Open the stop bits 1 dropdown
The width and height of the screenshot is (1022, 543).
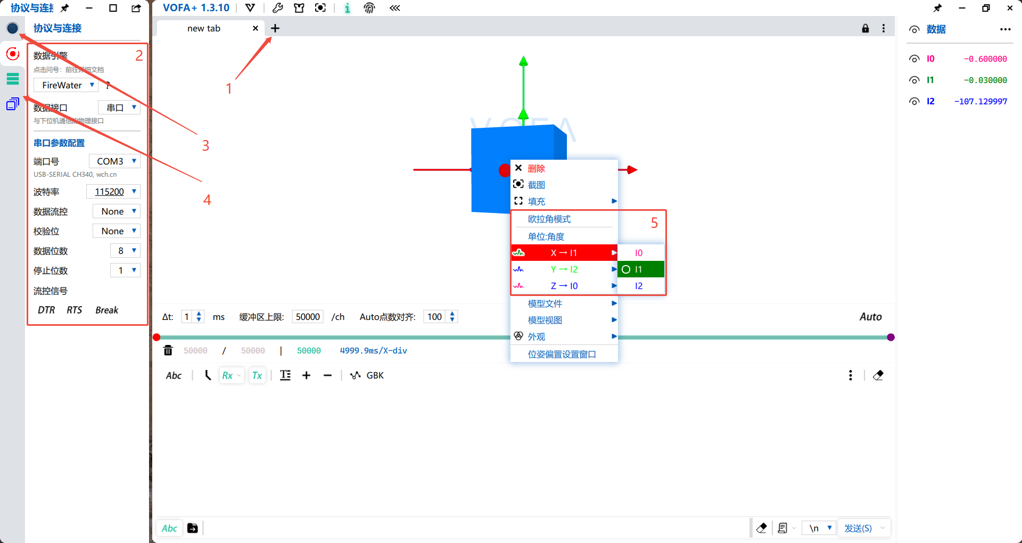pyautogui.click(x=126, y=270)
